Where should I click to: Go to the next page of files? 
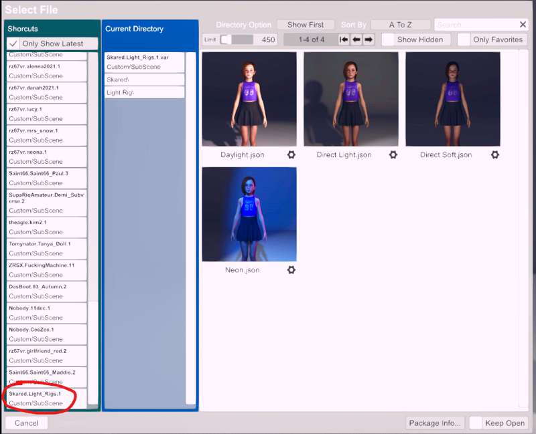[x=368, y=39]
